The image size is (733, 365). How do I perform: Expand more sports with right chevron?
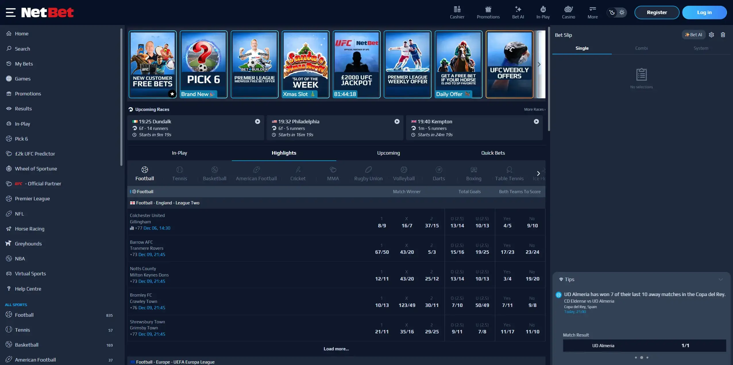point(538,174)
